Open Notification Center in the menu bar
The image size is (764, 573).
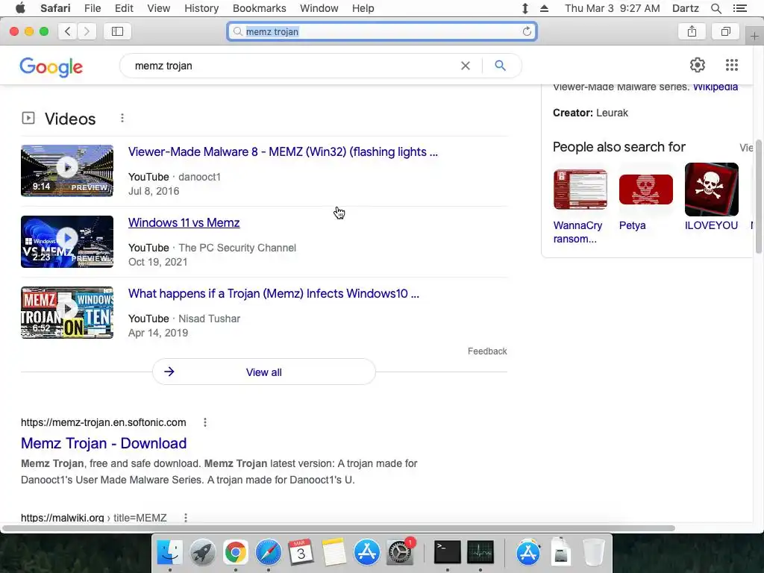point(739,8)
